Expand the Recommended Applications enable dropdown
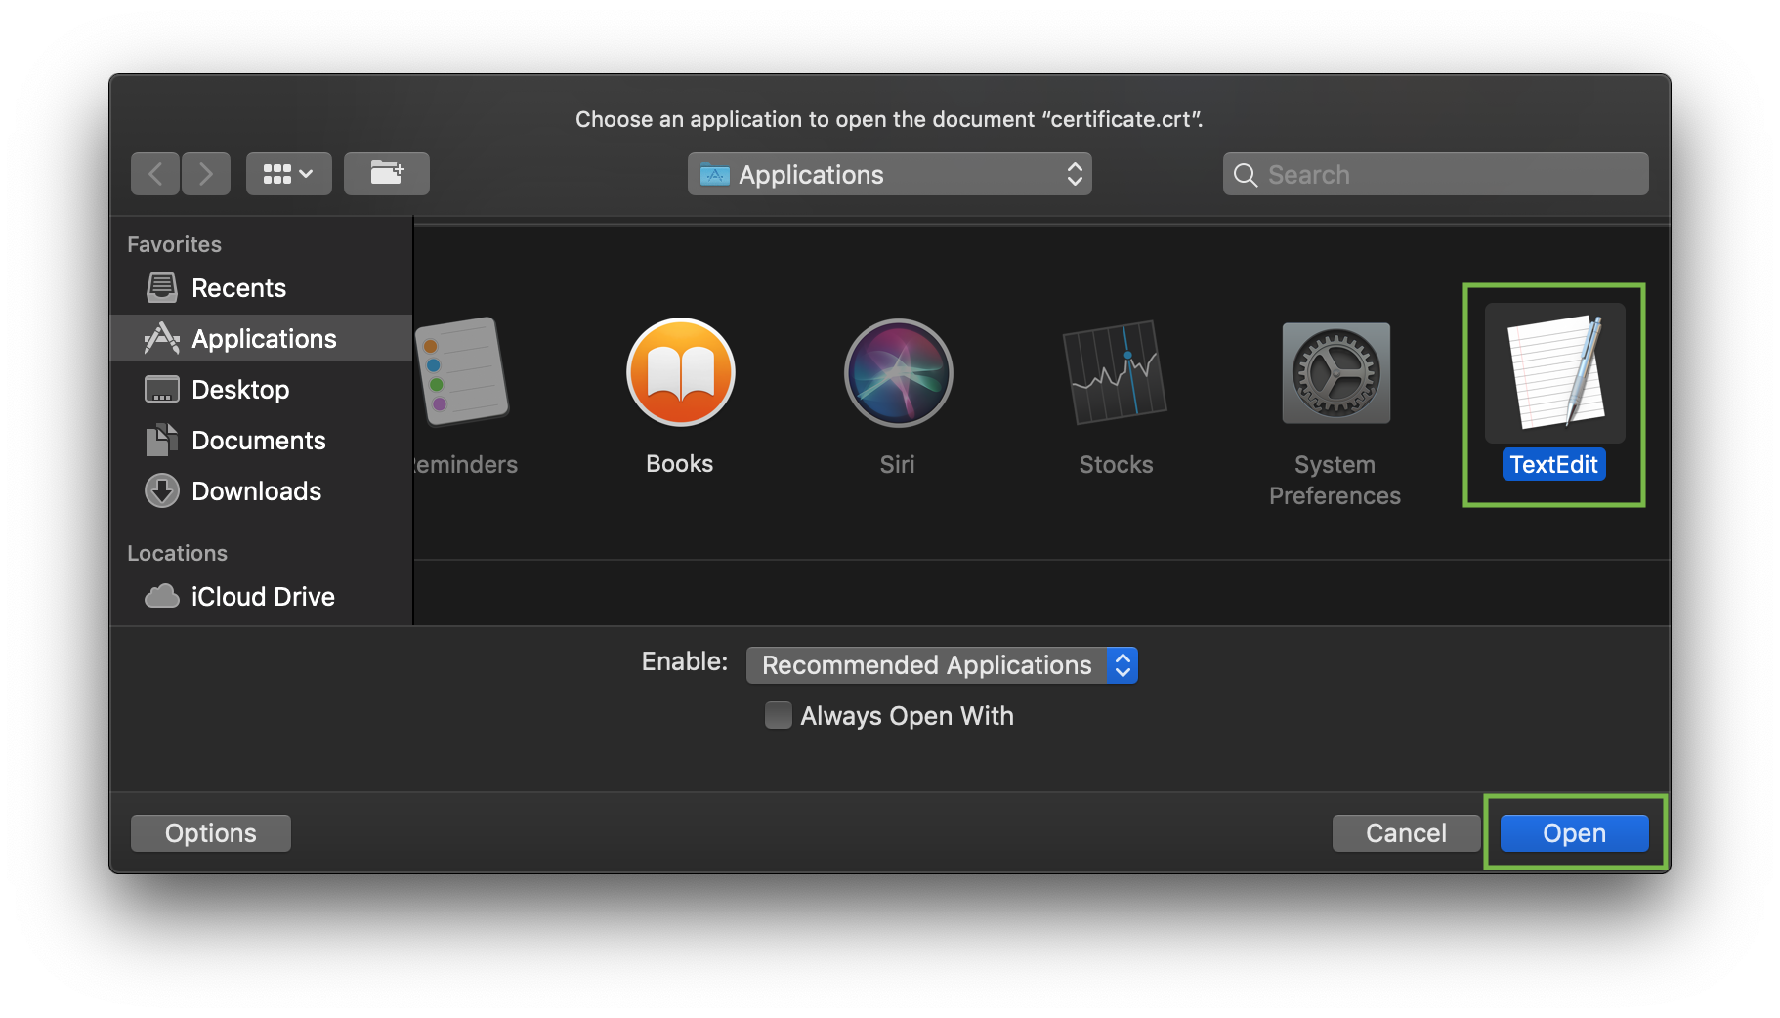 click(x=941, y=665)
